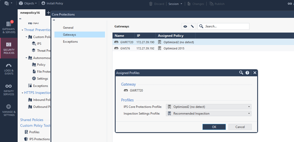Screen dimensions: 294x142
Task: Close the Assigned Profiles dialog
Action: tap(255, 73)
